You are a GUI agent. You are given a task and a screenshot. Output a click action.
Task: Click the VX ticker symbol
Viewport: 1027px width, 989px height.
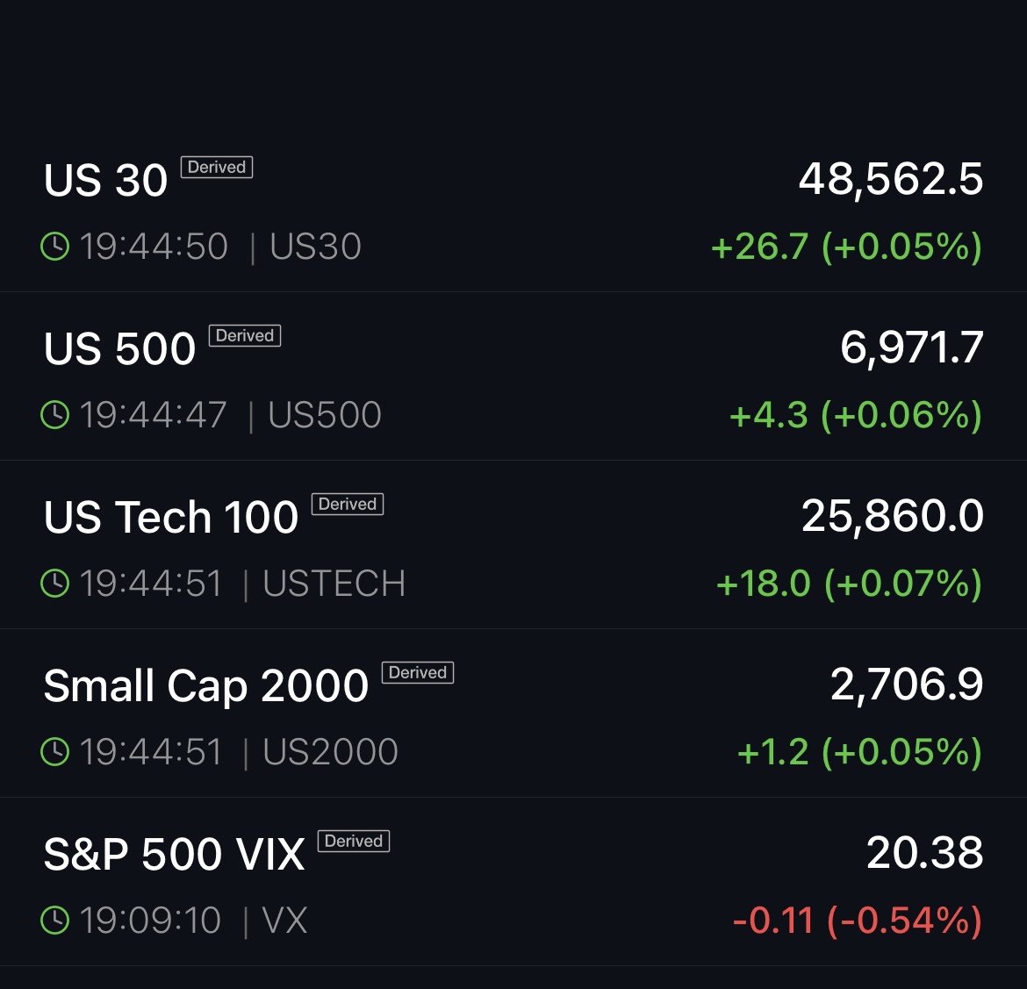pyautogui.click(x=284, y=921)
